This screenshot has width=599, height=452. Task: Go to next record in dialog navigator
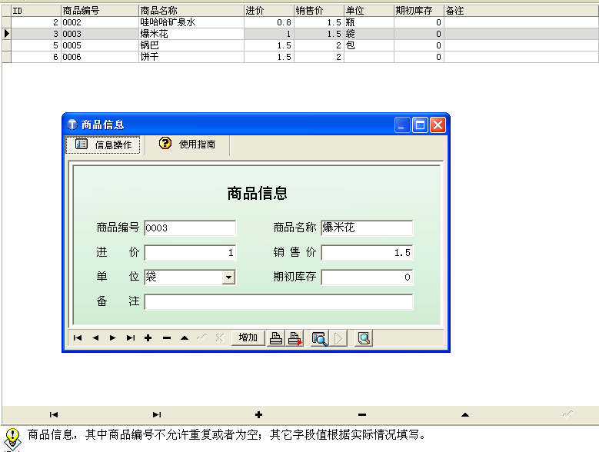113,338
